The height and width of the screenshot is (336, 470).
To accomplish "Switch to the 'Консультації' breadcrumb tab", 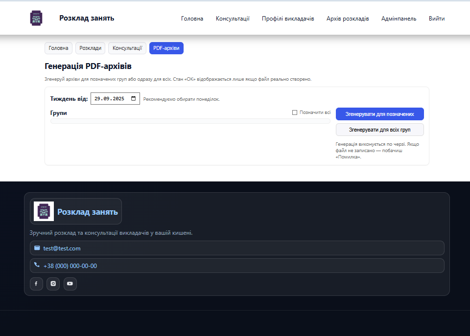I will pyautogui.click(x=127, y=48).
